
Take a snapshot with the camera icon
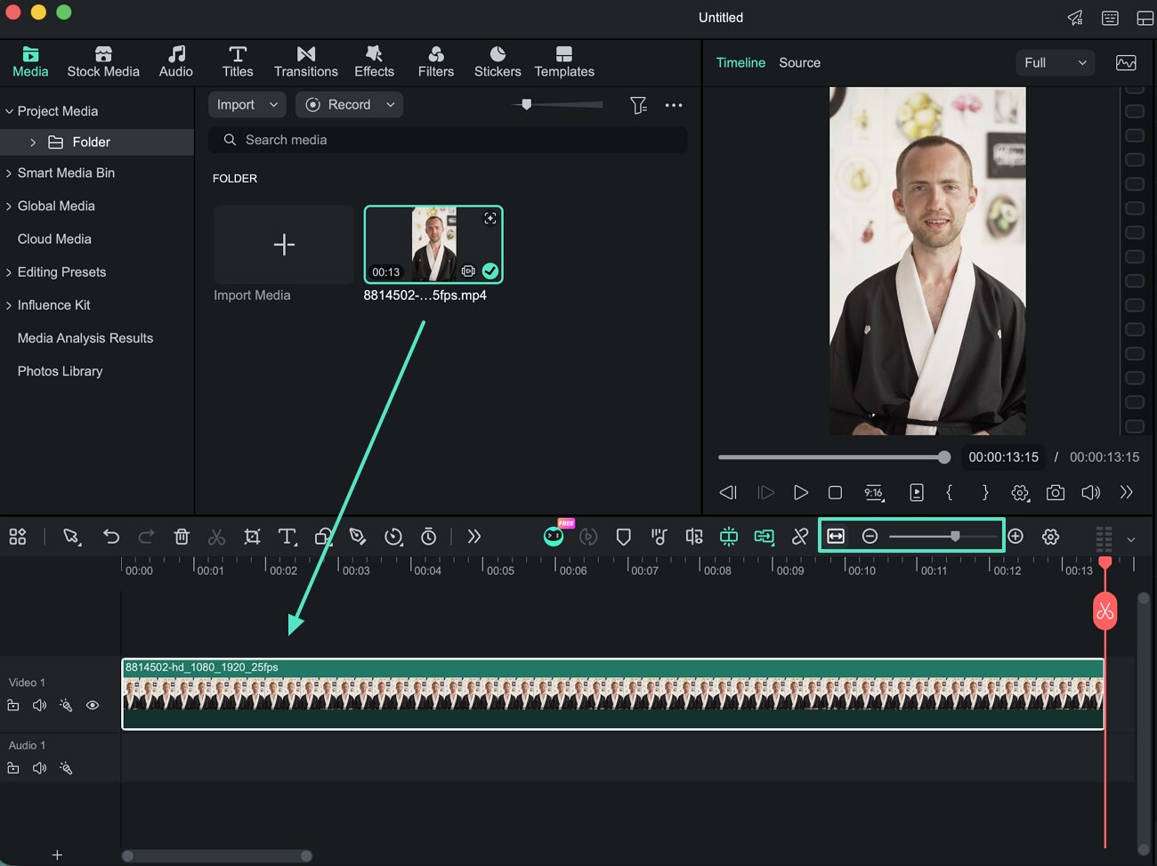[x=1056, y=492]
